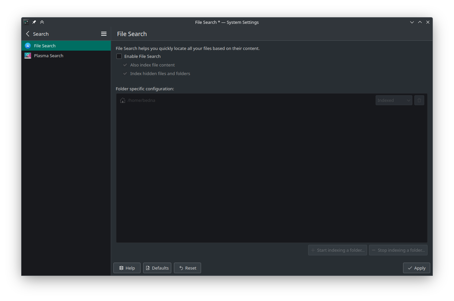Click the Reset button

pos(187,268)
